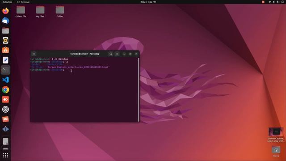The height and width of the screenshot is (161, 286).
Task: Click the 'ls' command line in the terminal
Action: coord(49,62)
